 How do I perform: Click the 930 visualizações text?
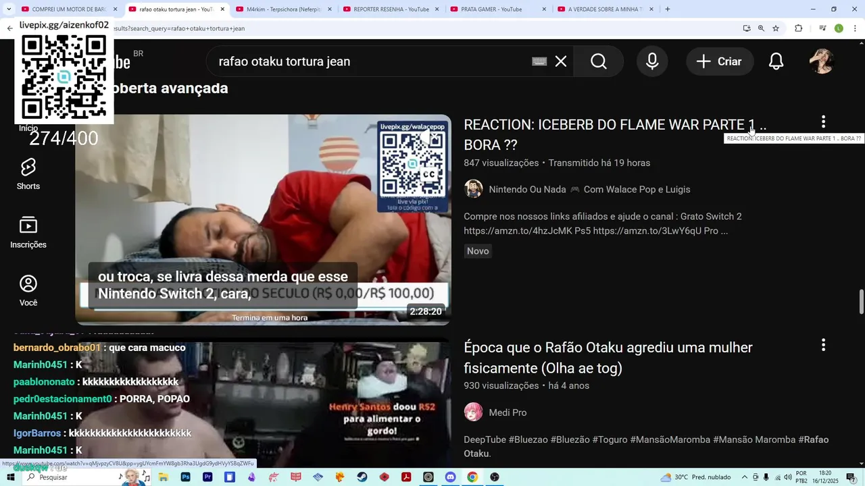point(501,385)
